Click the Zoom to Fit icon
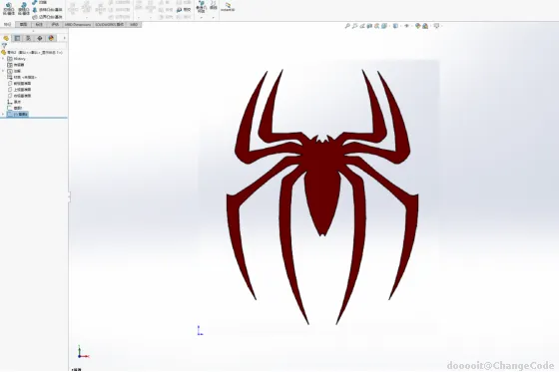 (347, 26)
